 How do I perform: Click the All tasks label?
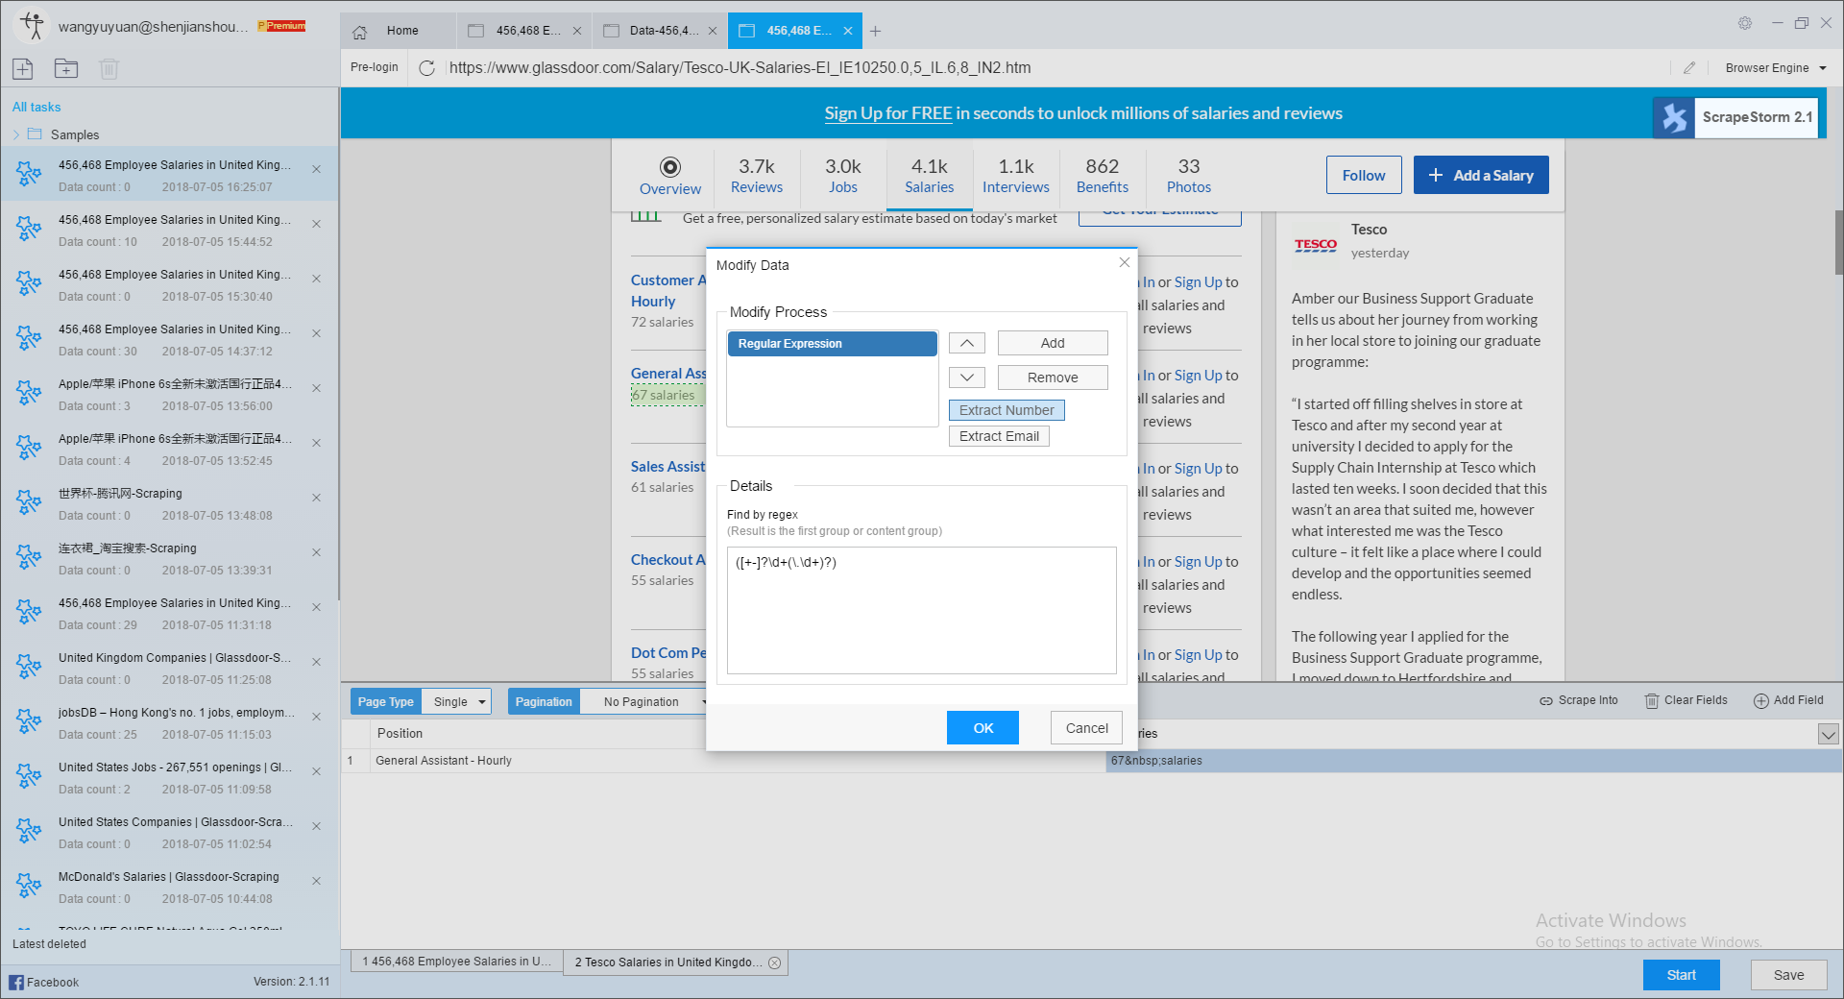click(x=36, y=107)
